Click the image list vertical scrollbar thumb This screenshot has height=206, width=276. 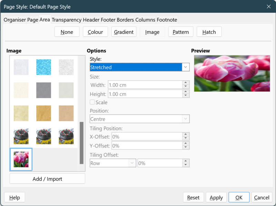(81, 143)
